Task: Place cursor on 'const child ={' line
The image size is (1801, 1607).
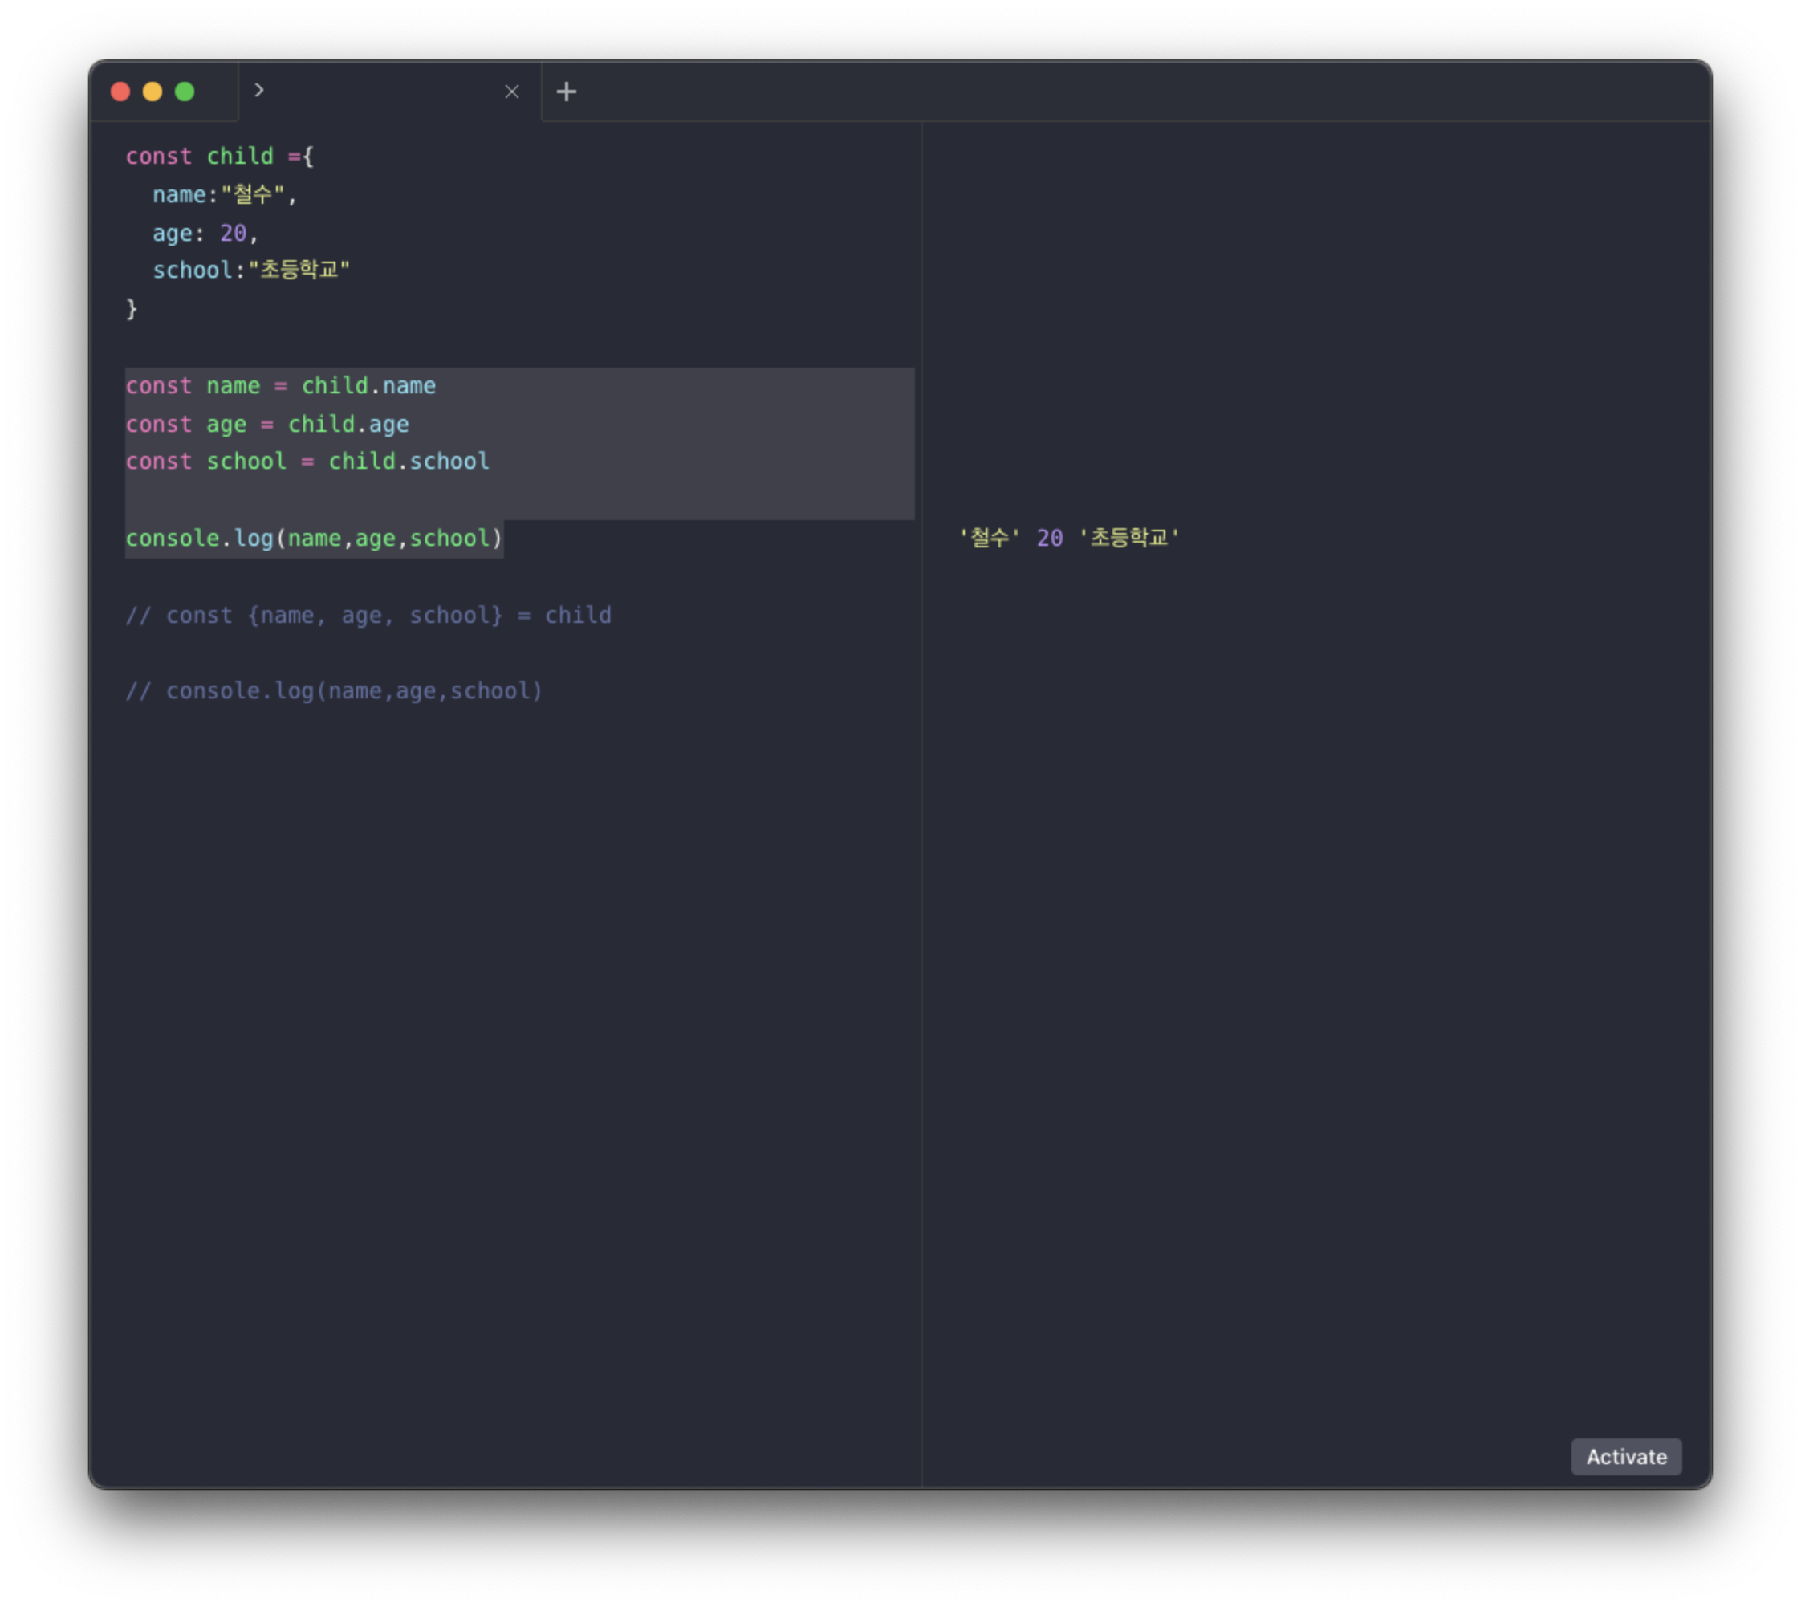Action: (219, 157)
